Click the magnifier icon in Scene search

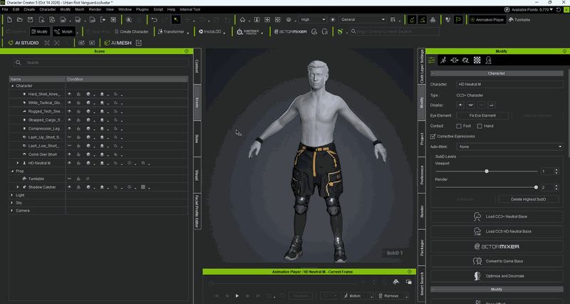click(x=19, y=63)
